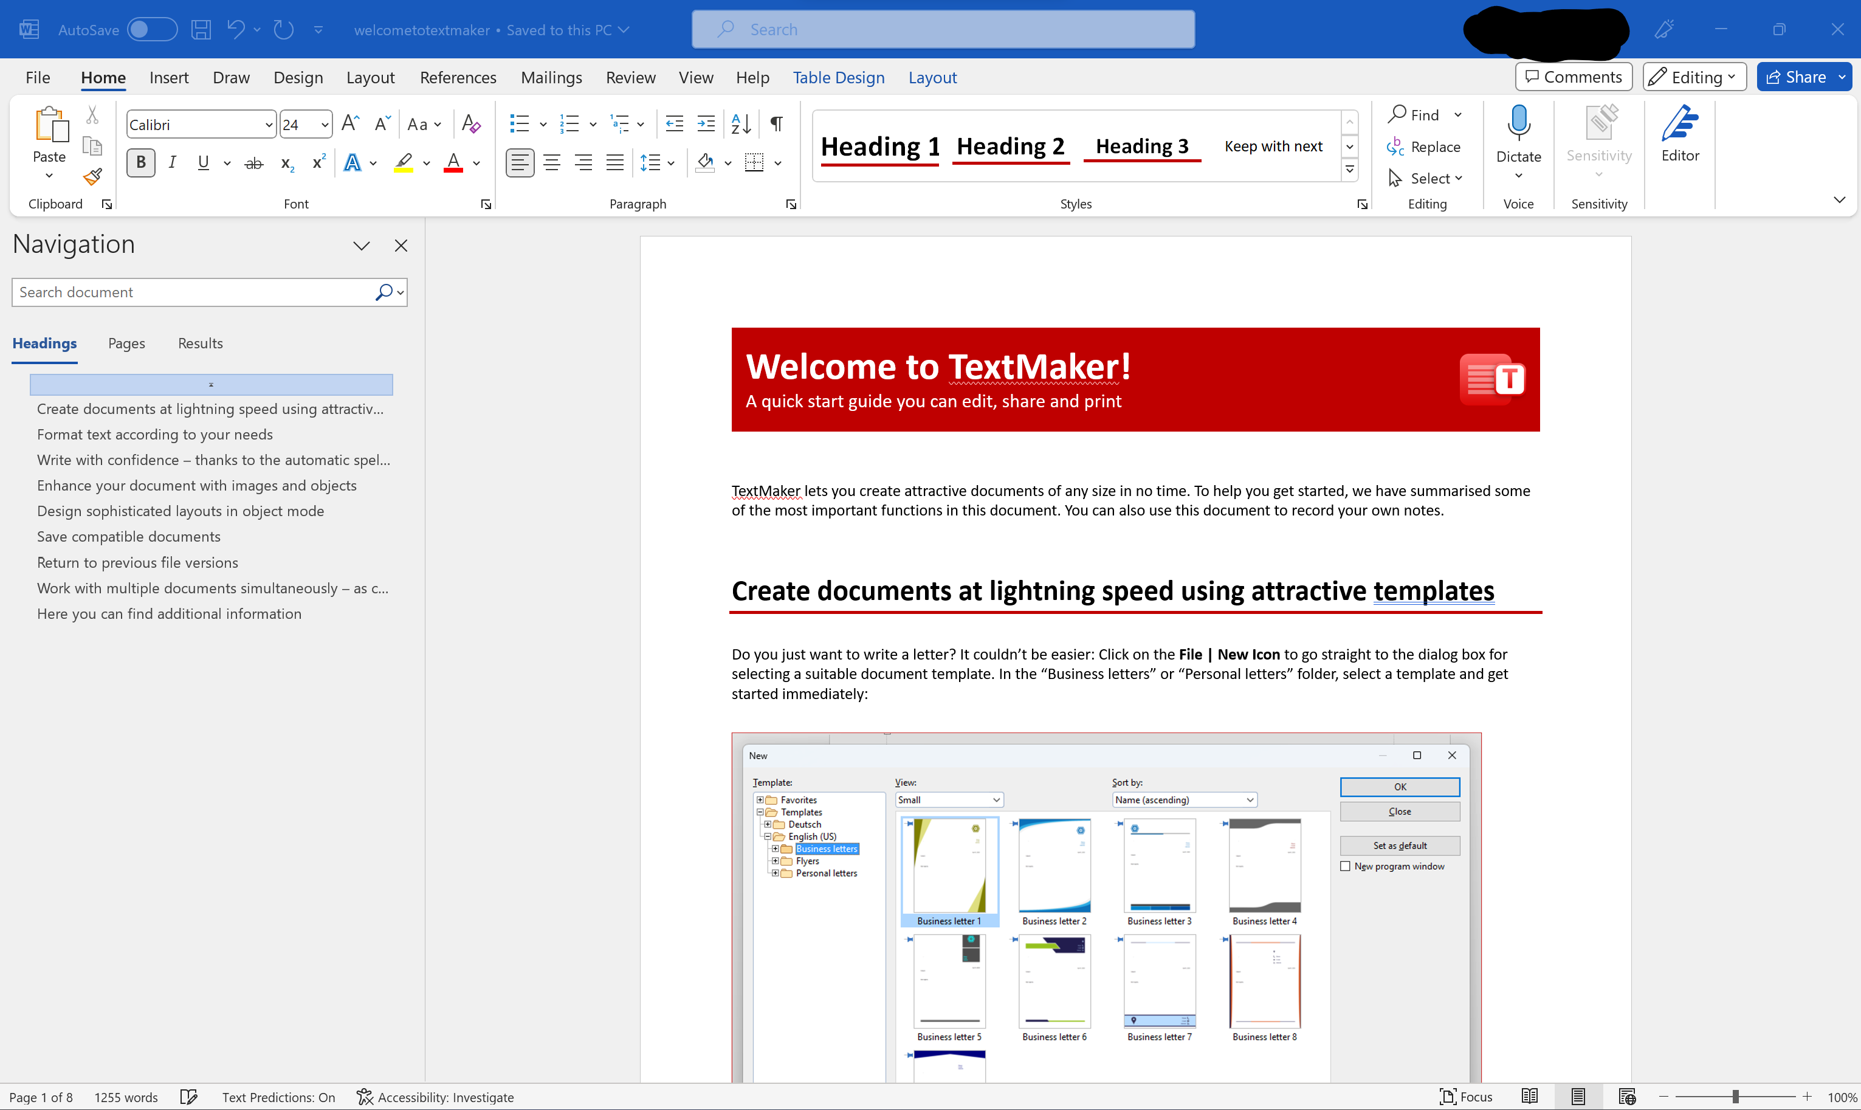Switch to the References ribbon tab
The width and height of the screenshot is (1861, 1110).
click(458, 77)
